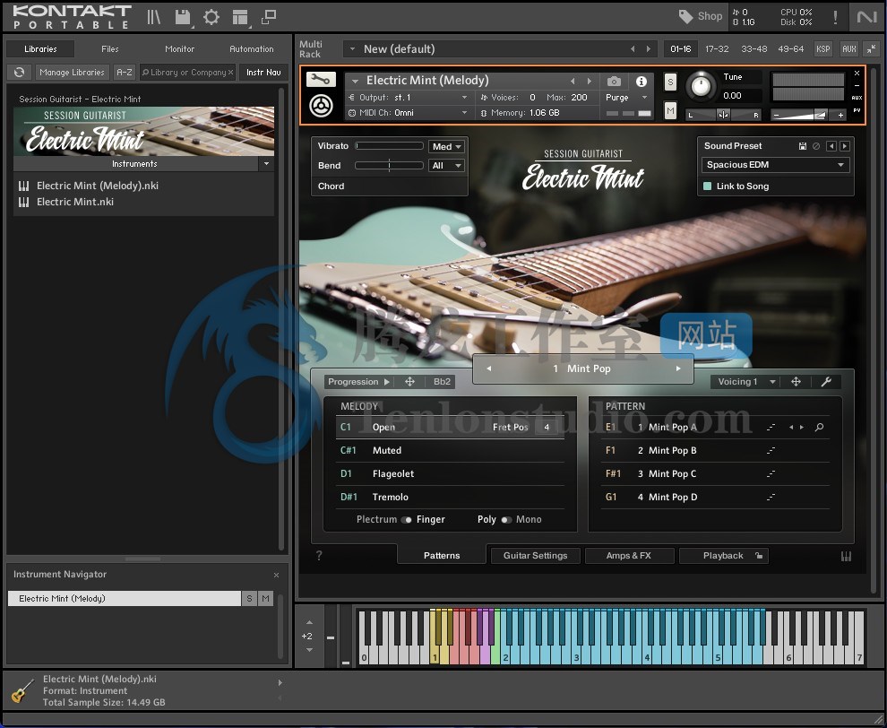Screen dimensions: 887x728
Task: Open Vibrato Med dropdown
Action: click(446, 147)
